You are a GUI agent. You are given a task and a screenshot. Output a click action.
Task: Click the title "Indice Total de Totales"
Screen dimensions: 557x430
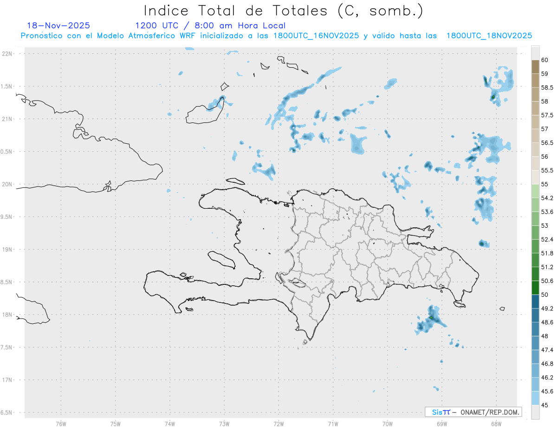pos(235,10)
